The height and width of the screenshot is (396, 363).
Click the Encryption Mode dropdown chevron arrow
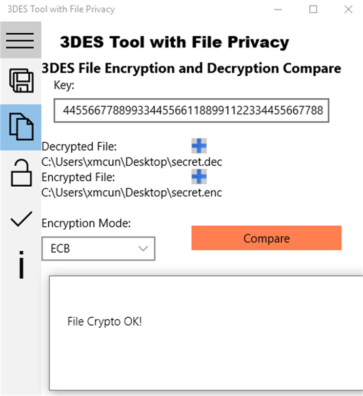pos(143,248)
